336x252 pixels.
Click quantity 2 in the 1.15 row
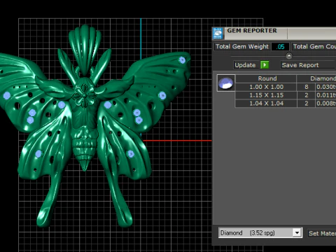307,95
